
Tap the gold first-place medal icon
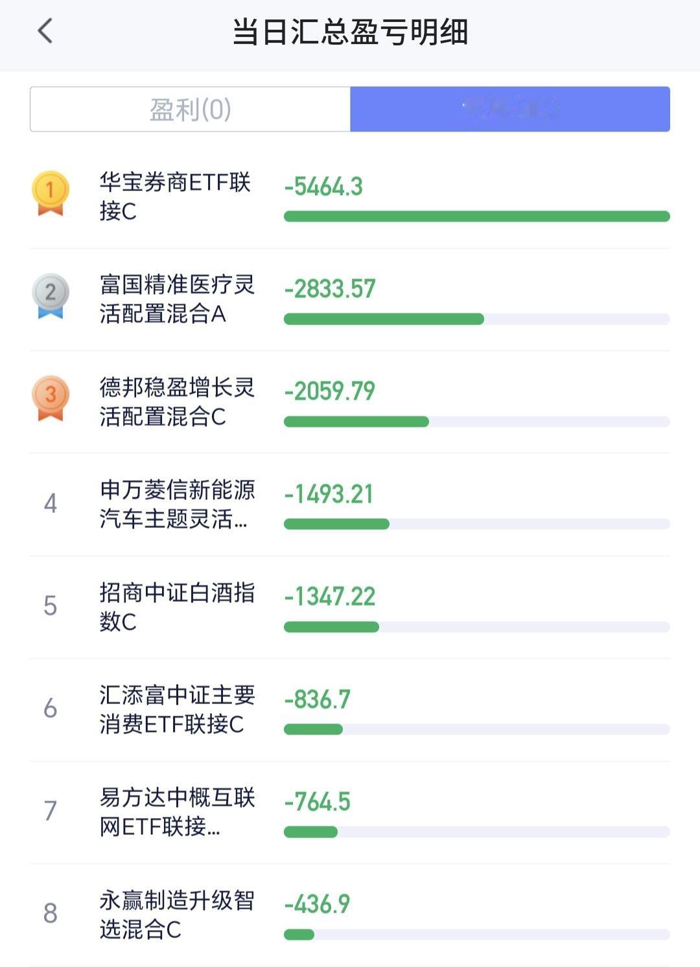50,193
